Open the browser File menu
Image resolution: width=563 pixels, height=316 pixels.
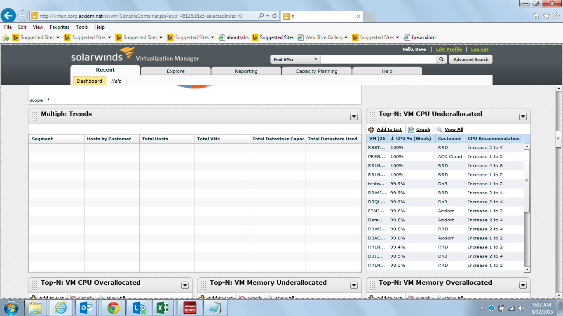tap(8, 27)
